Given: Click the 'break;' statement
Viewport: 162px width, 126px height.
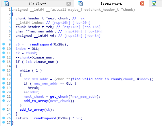Looking at the screenshot, I should pos(34,88).
